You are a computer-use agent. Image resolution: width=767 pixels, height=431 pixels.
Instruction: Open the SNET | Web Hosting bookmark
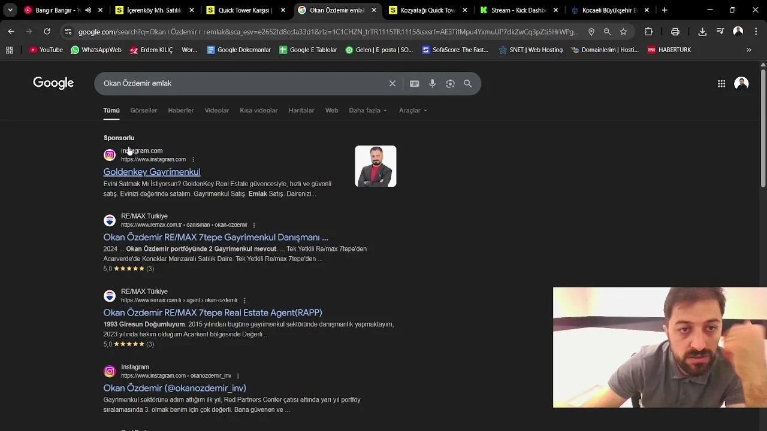click(x=530, y=50)
